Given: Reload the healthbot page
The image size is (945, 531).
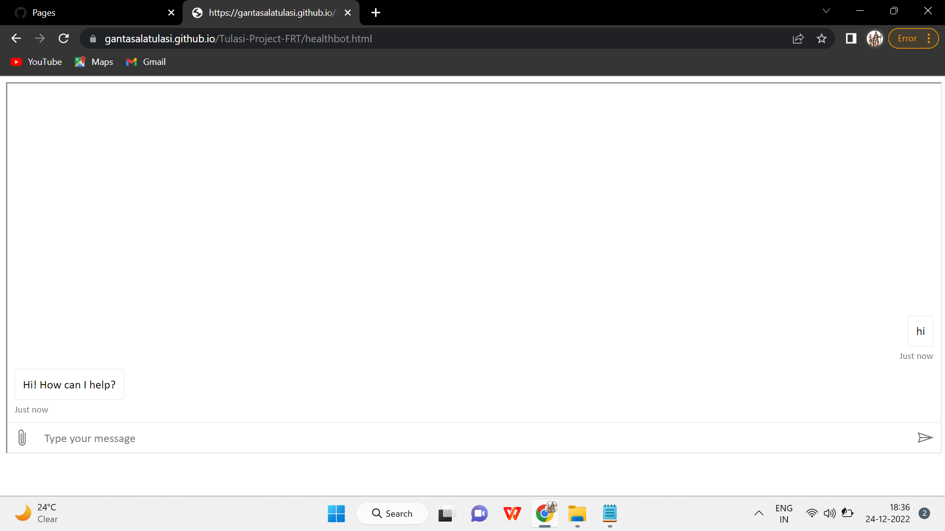Looking at the screenshot, I should click(x=63, y=38).
